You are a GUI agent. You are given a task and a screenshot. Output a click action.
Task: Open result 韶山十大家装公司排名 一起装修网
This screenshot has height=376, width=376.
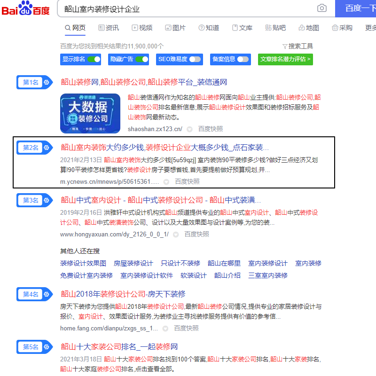tap(119, 347)
